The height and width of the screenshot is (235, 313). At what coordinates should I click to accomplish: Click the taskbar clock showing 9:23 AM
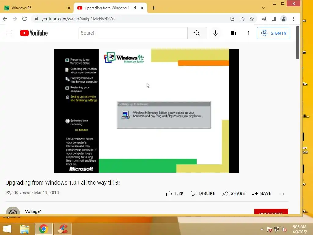coord(300,229)
